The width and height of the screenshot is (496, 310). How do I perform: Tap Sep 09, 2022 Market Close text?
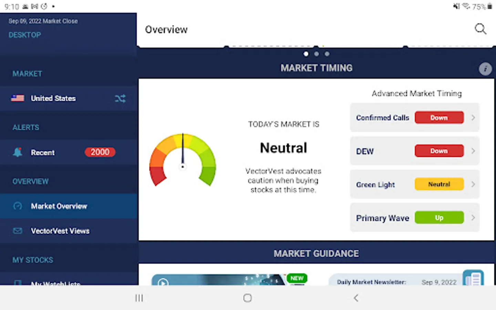pyautogui.click(x=43, y=21)
